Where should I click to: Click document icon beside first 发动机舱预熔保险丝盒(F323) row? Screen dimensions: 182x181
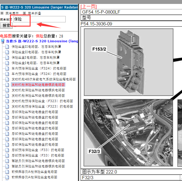[7, 101]
